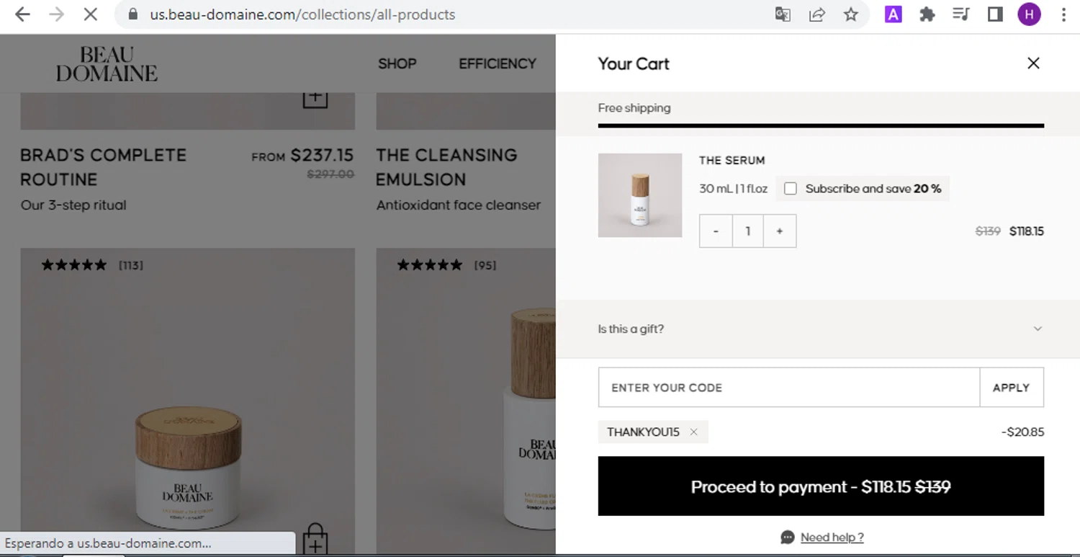
Task: Open the translate page icon
Action: pos(783,14)
